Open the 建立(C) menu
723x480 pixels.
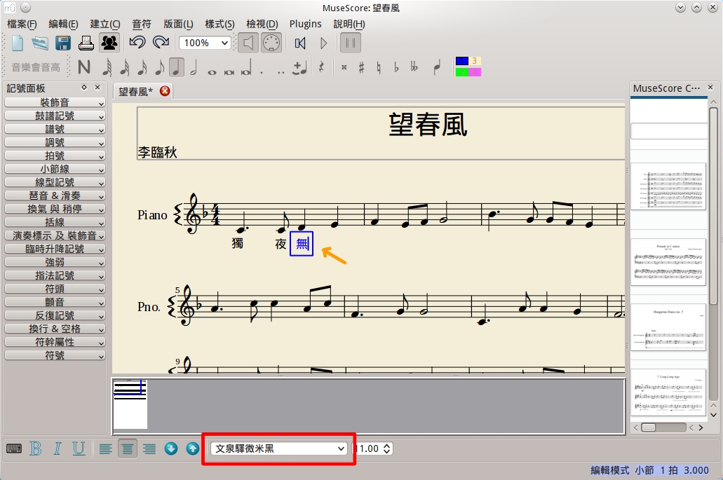(105, 24)
